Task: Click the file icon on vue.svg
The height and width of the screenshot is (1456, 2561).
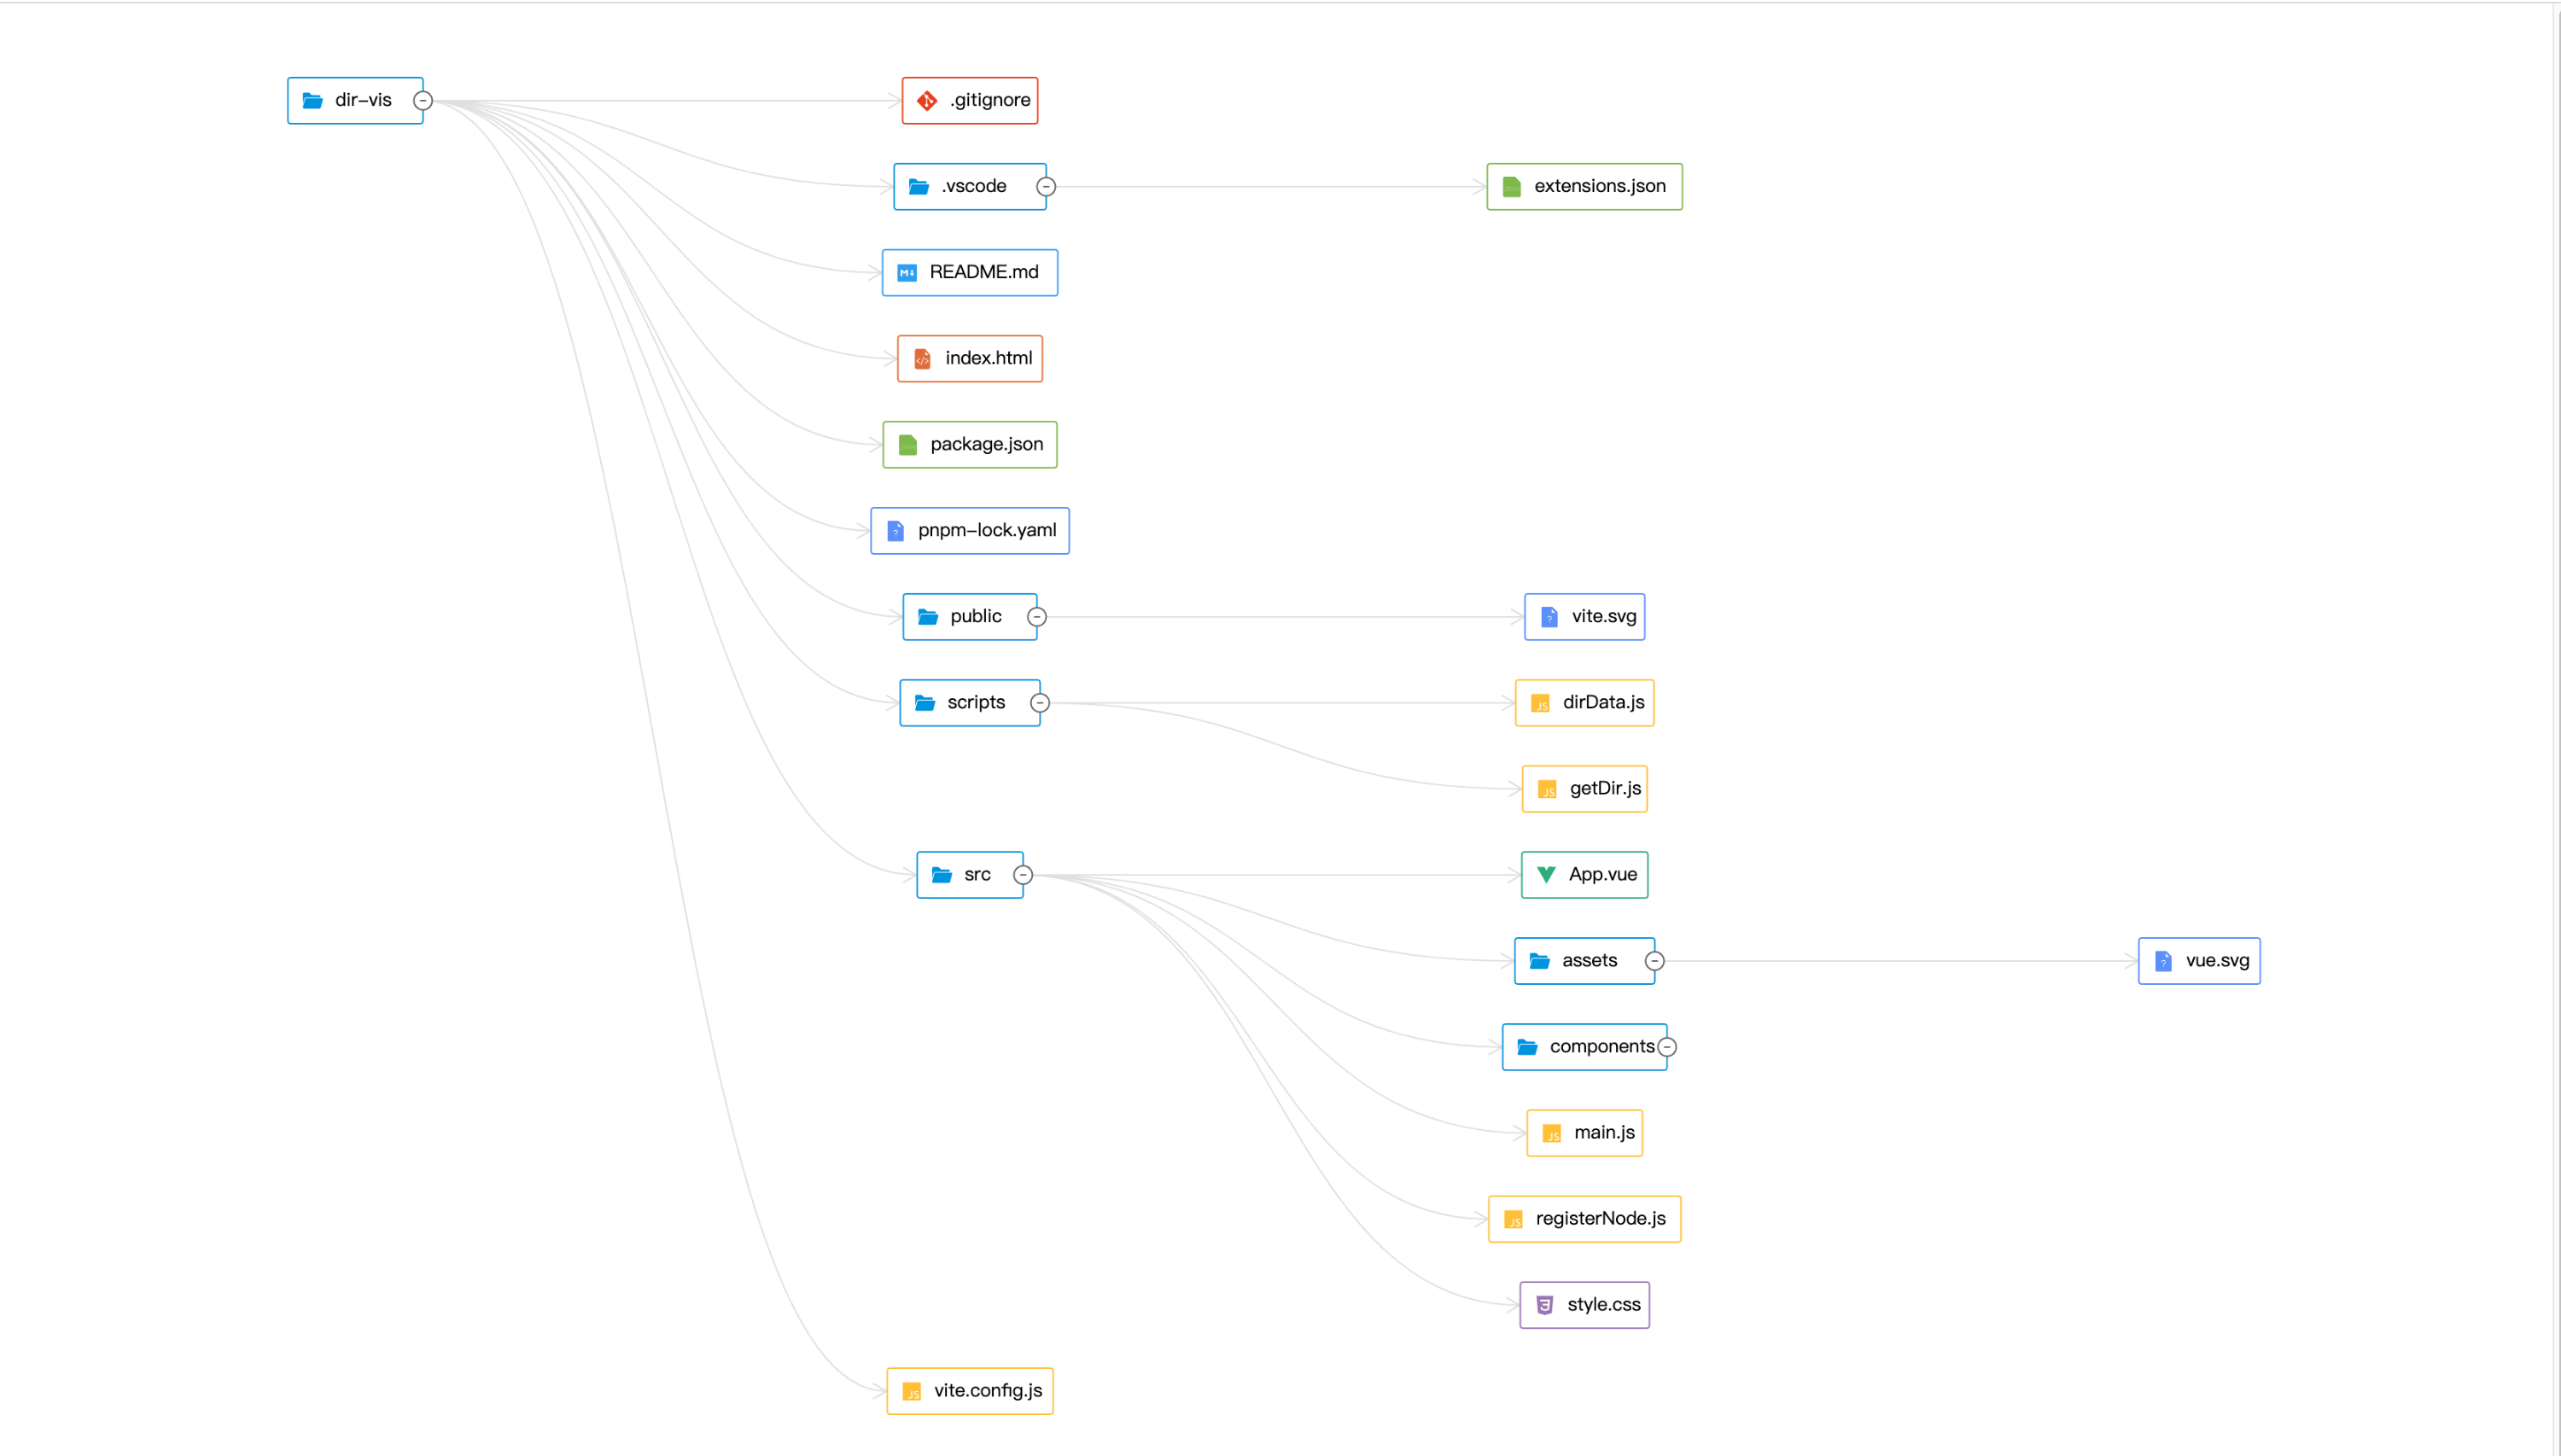Action: 2163,961
